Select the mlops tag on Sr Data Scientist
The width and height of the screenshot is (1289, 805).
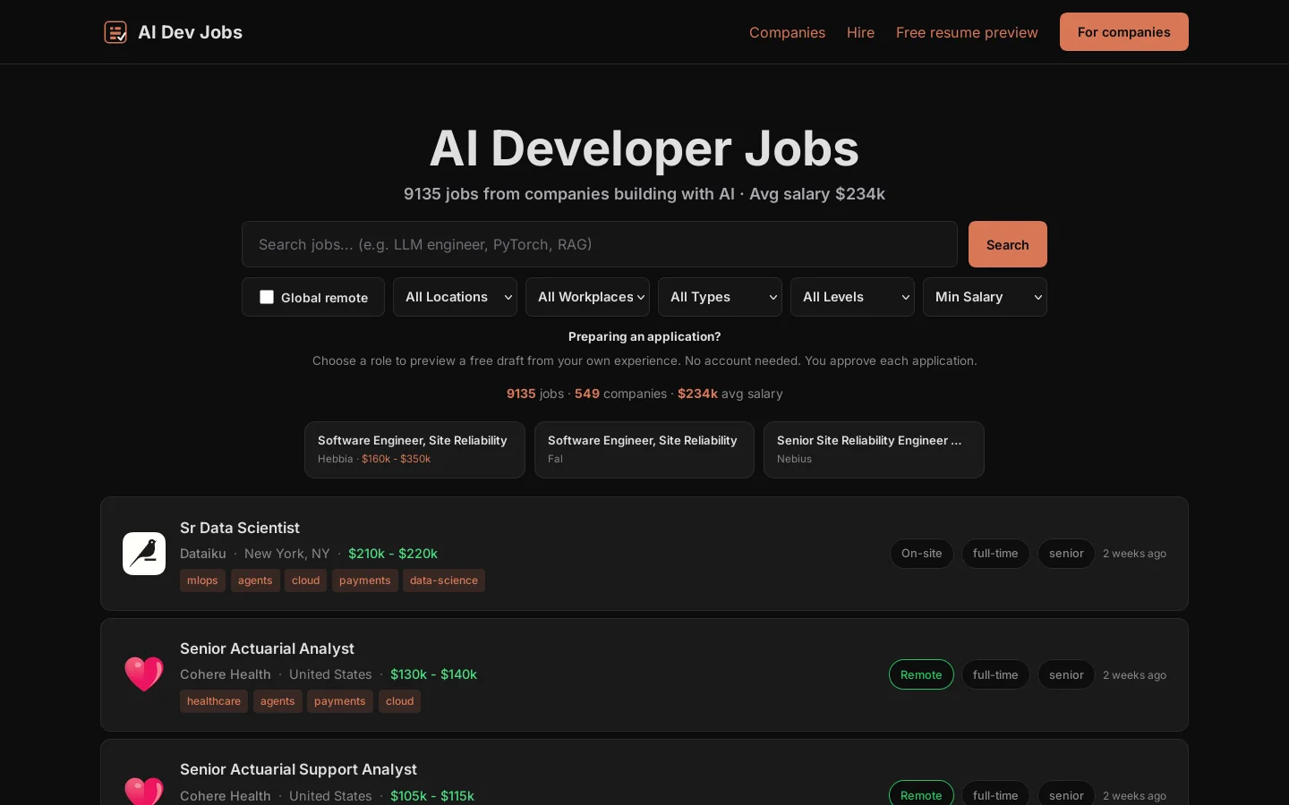pos(202,580)
